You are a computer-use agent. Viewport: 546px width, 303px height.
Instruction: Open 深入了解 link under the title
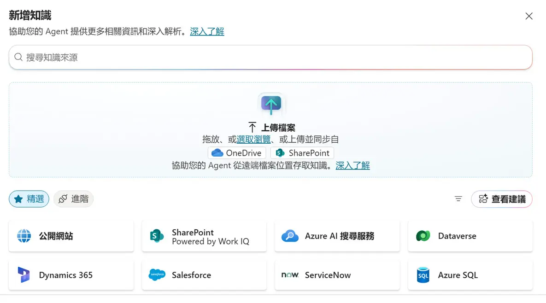(x=207, y=31)
